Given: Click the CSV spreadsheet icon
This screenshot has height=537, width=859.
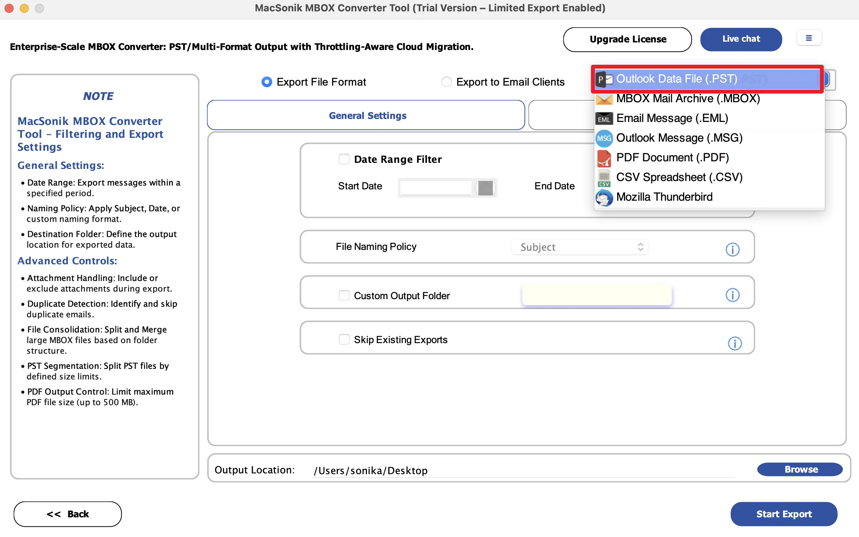Looking at the screenshot, I should (604, 178).
